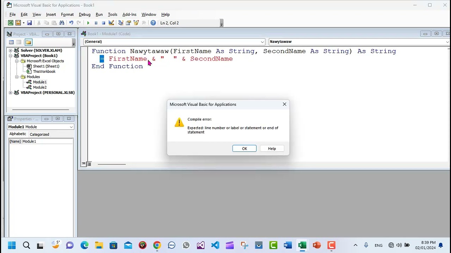Open the Window menu
Viewport: 451px width, 253px height.
coord(149,14)
